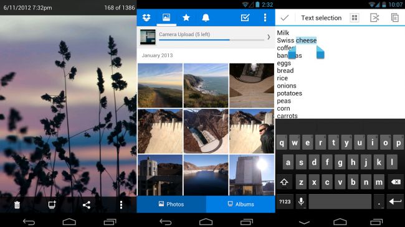Viewport: 405px width, 227px height.
Task: Toggle the shift key on keyboard
Action: (284, 182)
